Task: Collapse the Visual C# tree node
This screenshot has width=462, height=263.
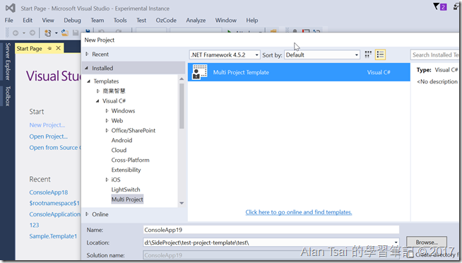Action: [97, 101]
